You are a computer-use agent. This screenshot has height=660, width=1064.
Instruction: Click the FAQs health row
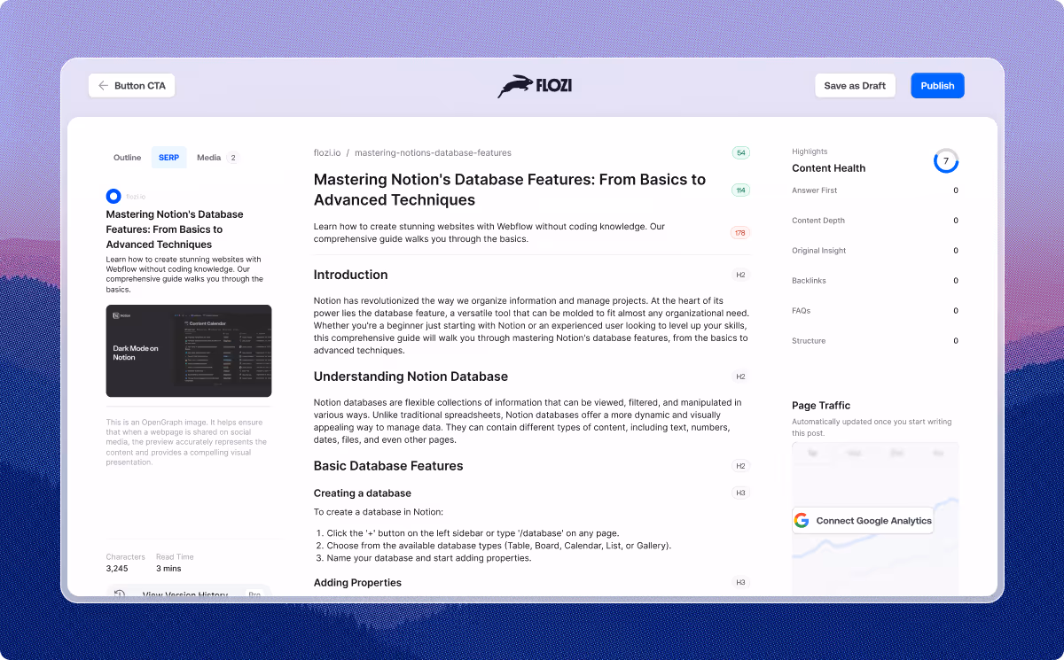(875, 311)
